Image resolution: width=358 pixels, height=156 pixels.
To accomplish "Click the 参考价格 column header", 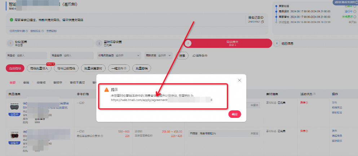I will 83,94.
